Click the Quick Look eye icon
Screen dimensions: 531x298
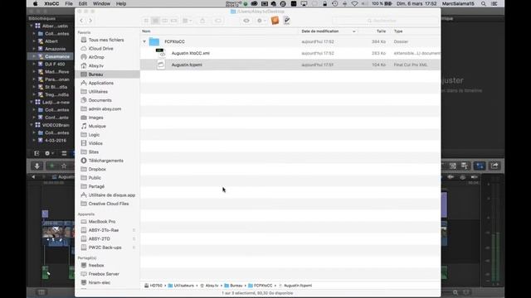pyautogui.click(x=246, y=21)
